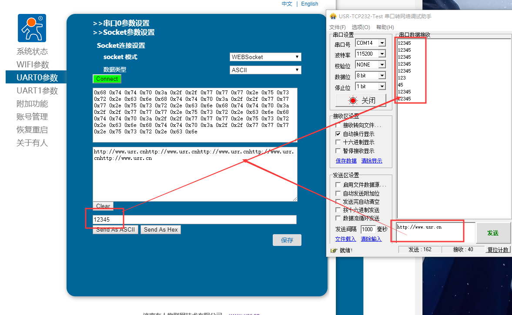Expand the 数据类型 ASCII dropdown
The image size is (512, 315).
tap(265, 70)
